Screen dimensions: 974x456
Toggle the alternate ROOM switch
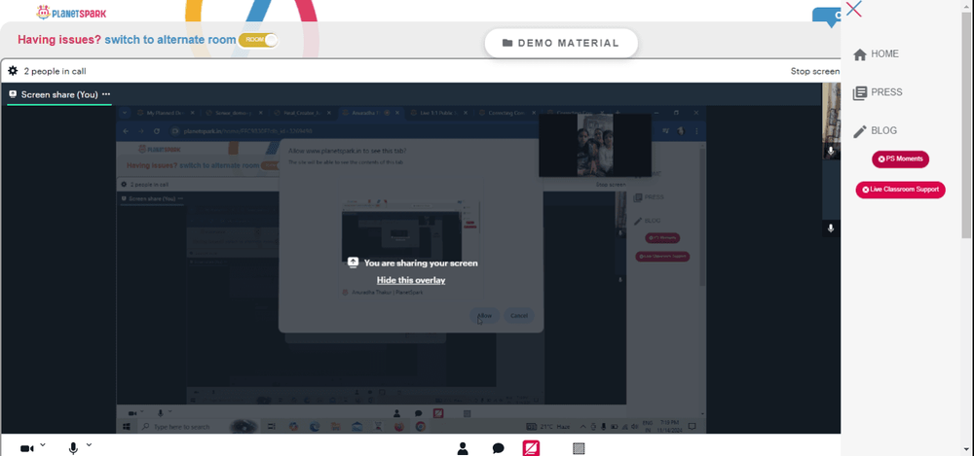coord(258,40)
